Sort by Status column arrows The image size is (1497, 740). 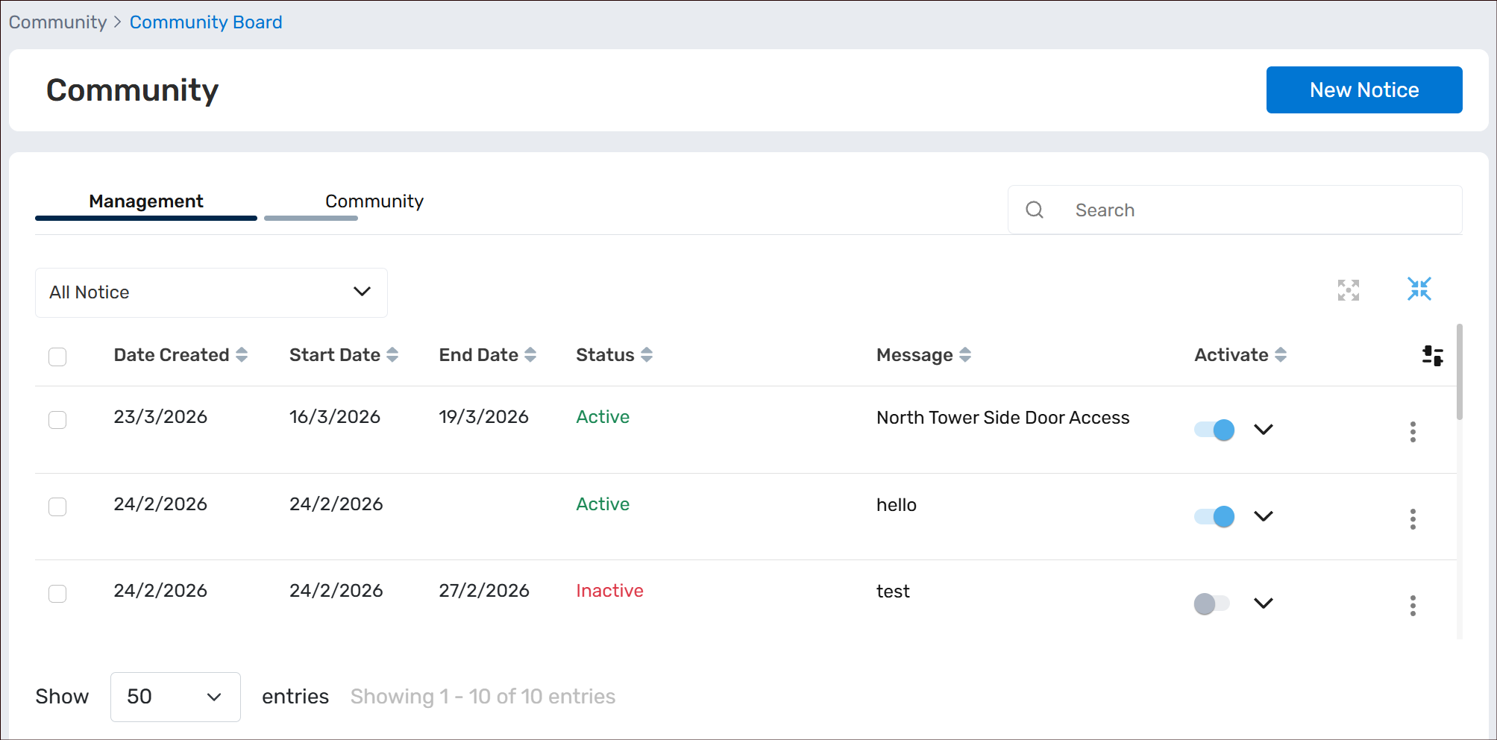pyautogui.click(x=647, y=355)
